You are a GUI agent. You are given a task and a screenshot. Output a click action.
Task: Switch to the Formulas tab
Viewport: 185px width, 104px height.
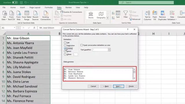pyautogui.click(x=49, y=8)
